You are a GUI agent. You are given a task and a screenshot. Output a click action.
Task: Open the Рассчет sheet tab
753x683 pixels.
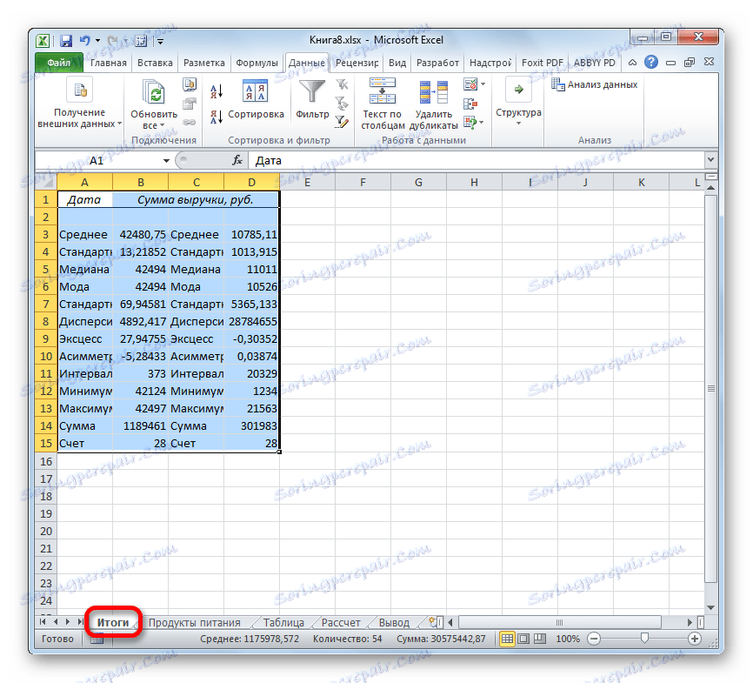(341, 622)
